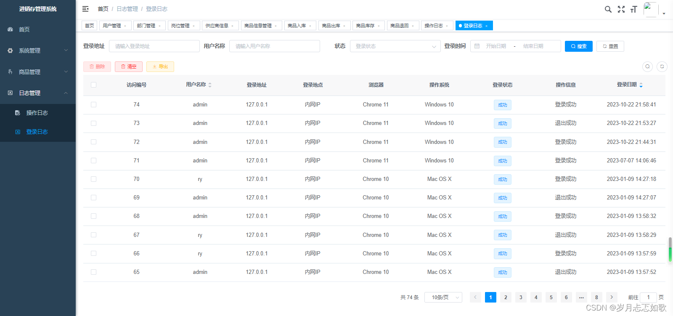
Task: Sort by 用户名称 column arrows
Action: [210, 85]
